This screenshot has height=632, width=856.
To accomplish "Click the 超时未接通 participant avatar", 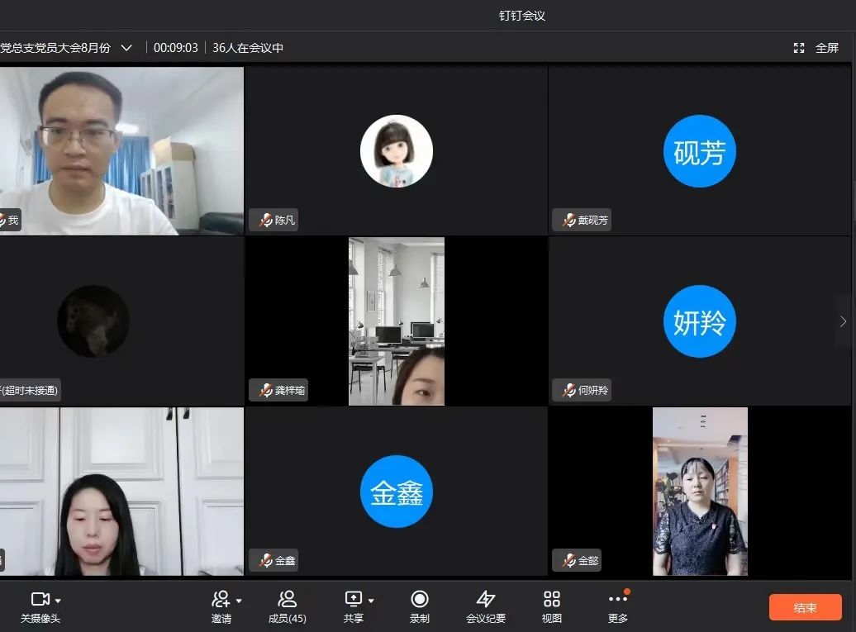I will click(93, 321).
